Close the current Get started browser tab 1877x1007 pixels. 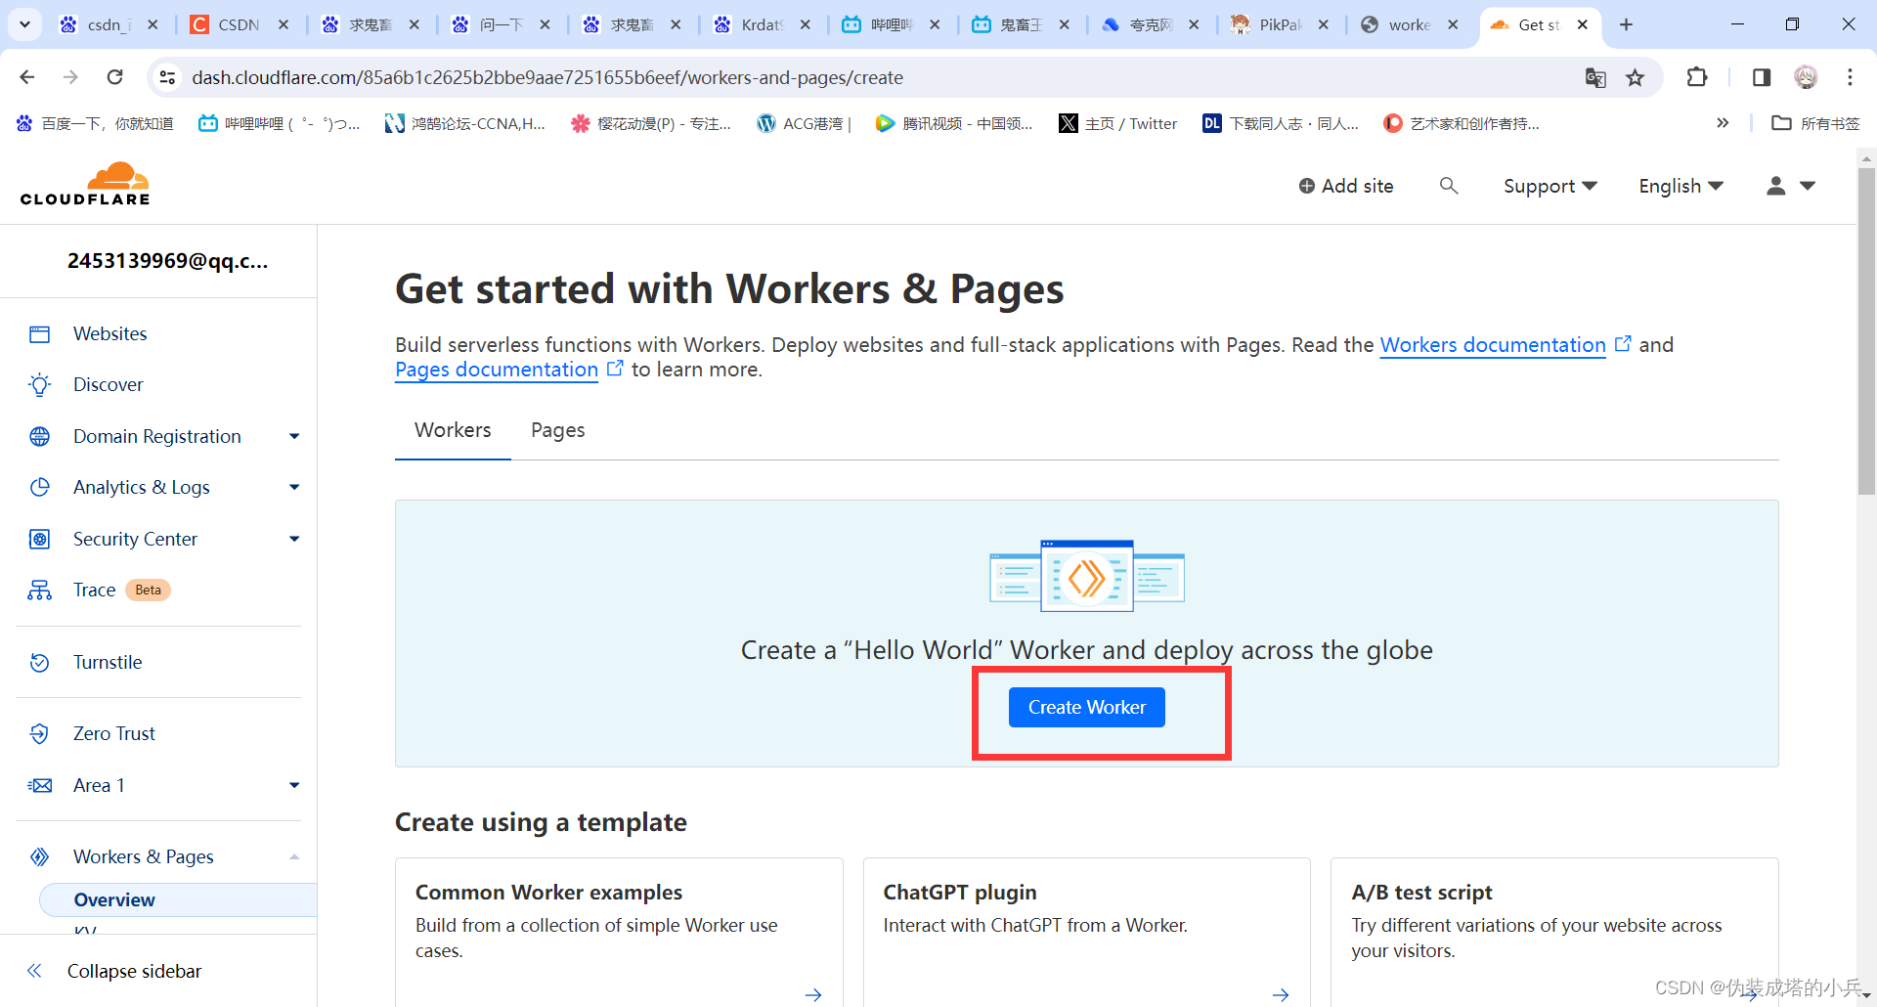click(x=1582, y=24)
